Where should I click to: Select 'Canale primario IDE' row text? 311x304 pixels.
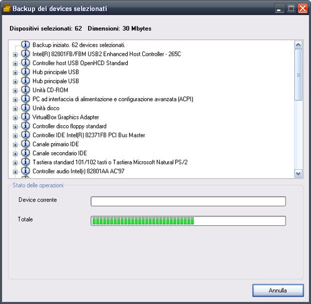click(x=55, y=144)
